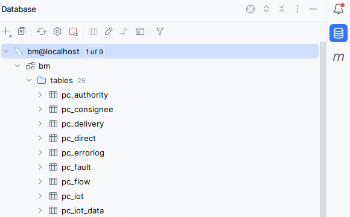Select the pc_iot_data table

pos(83,211)
